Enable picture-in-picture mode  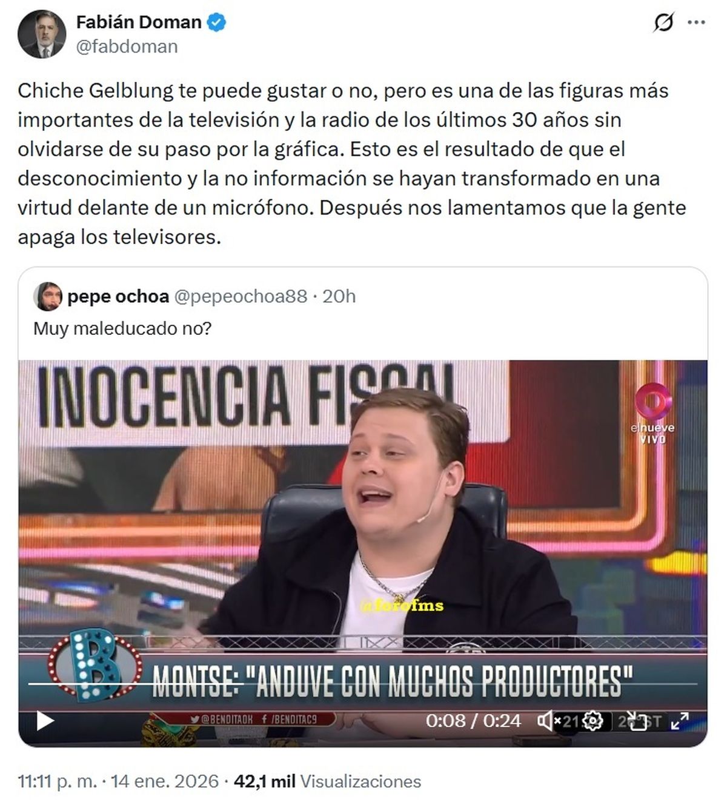(638, 721)
